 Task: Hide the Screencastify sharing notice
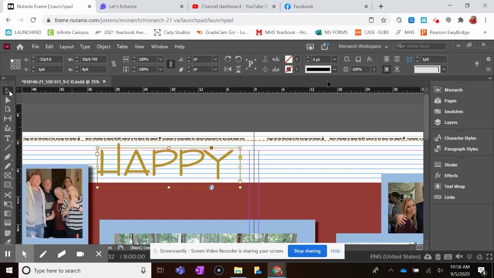(335, 251)
